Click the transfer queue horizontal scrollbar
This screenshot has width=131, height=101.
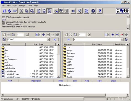(x=54, y=95)
